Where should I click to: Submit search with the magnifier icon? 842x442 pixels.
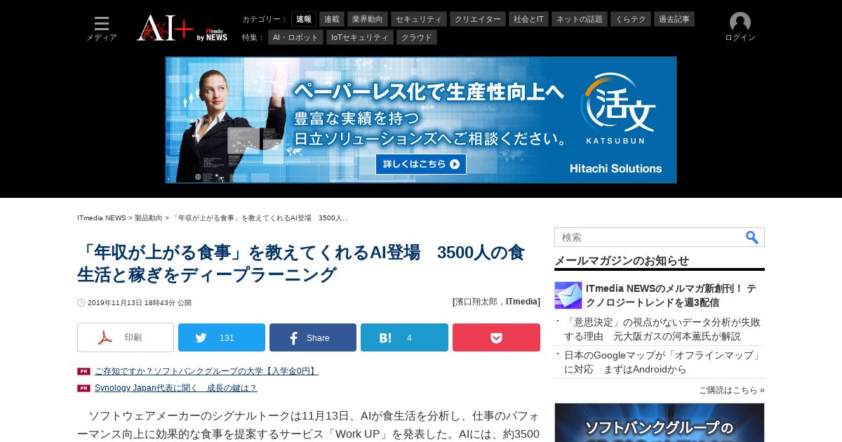tap(752, 237)
